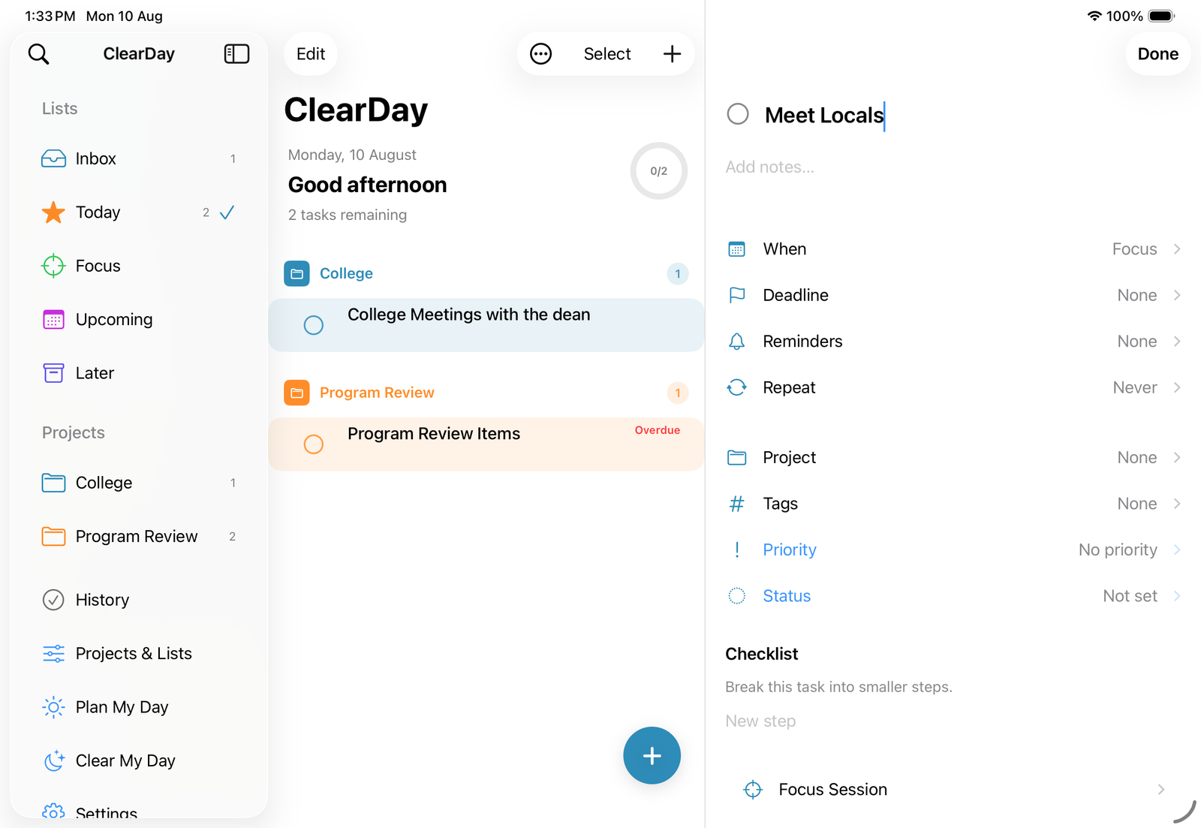Screen dimensions: 1201x828
Task: Open the Priority setting label
Action: point(790,549)
